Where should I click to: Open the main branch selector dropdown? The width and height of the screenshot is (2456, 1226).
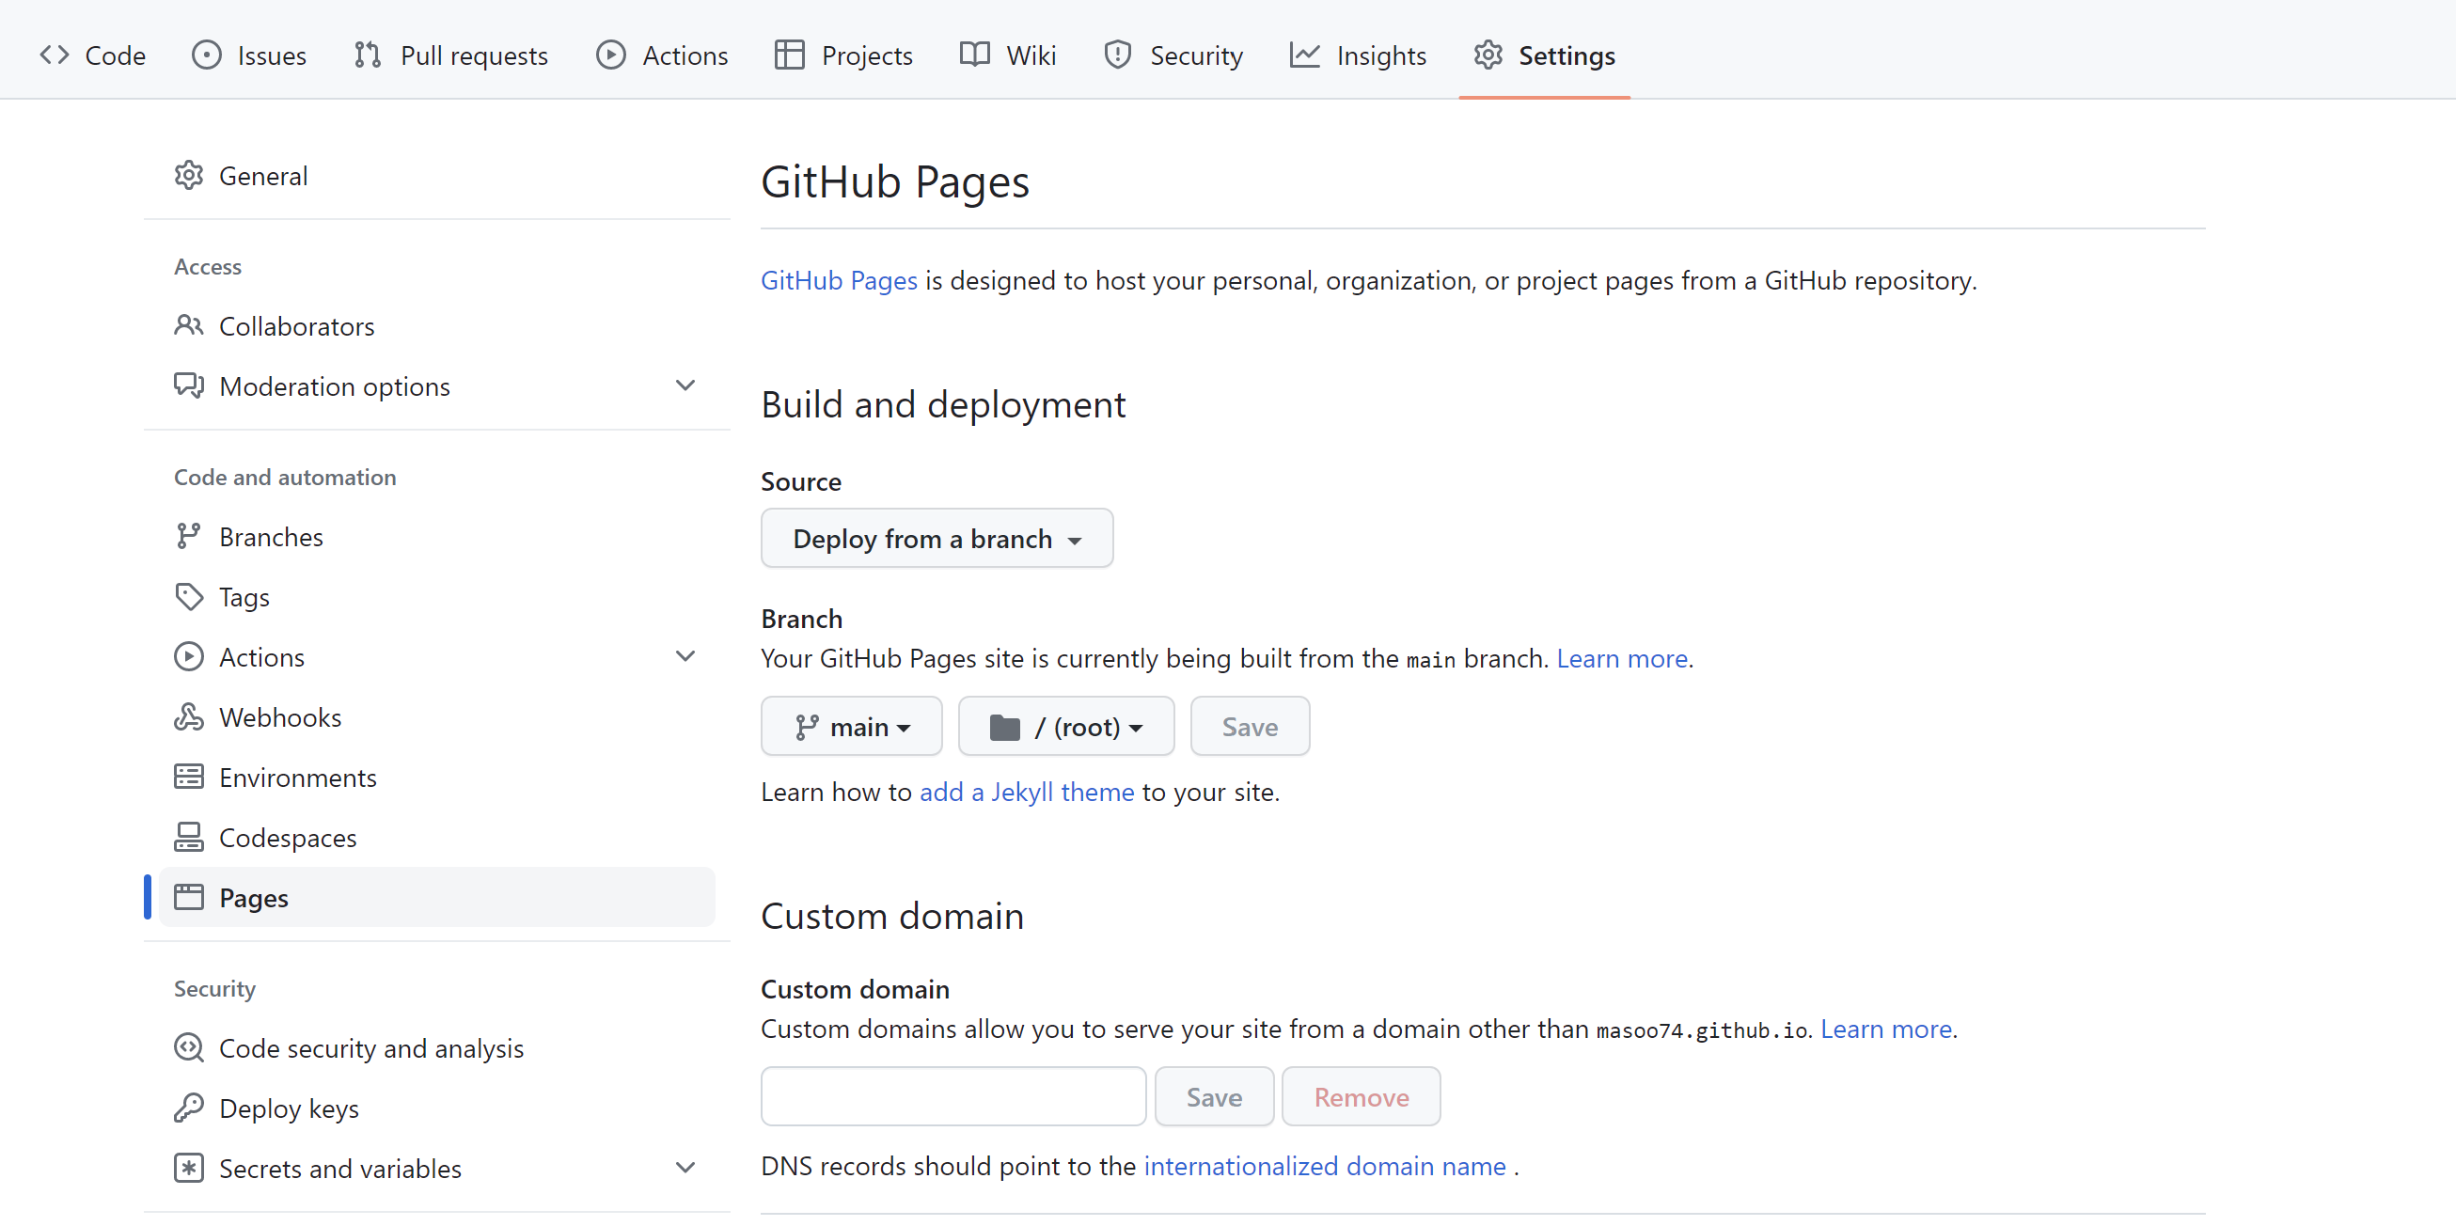coord(851,727)
